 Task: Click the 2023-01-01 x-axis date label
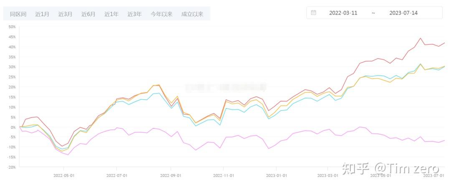point(276,175)
